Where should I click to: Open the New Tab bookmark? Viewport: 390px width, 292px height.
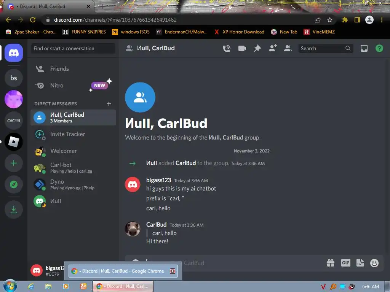(x=284, y=32)
